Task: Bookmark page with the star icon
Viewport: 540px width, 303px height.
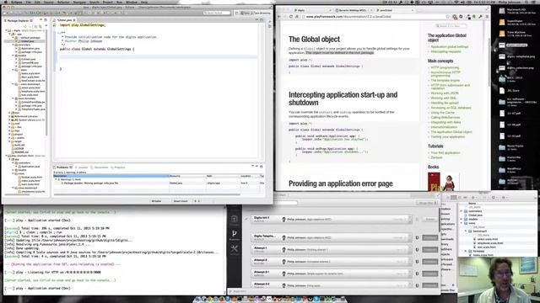Action: (x=448, y=17)
